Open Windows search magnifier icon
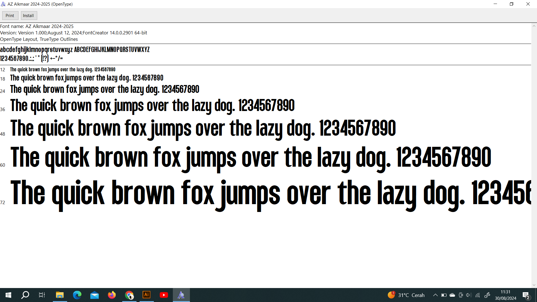Screen dimensions: 537x302 point(25,295)
